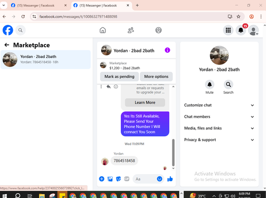
Task: Choose a sticker icon in composer
Action: [x=119, y=179]
